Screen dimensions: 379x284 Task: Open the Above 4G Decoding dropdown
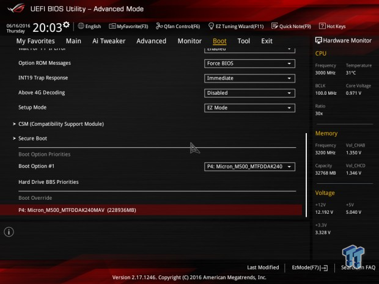pyautogui.click(x=249, y=93)
